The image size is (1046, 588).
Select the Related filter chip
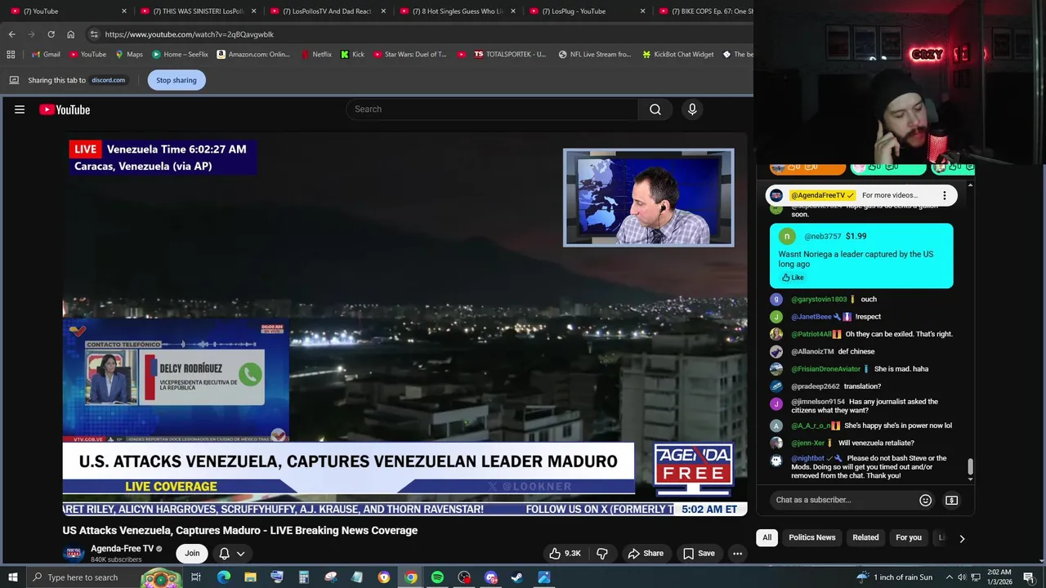[x=865, y=537]
